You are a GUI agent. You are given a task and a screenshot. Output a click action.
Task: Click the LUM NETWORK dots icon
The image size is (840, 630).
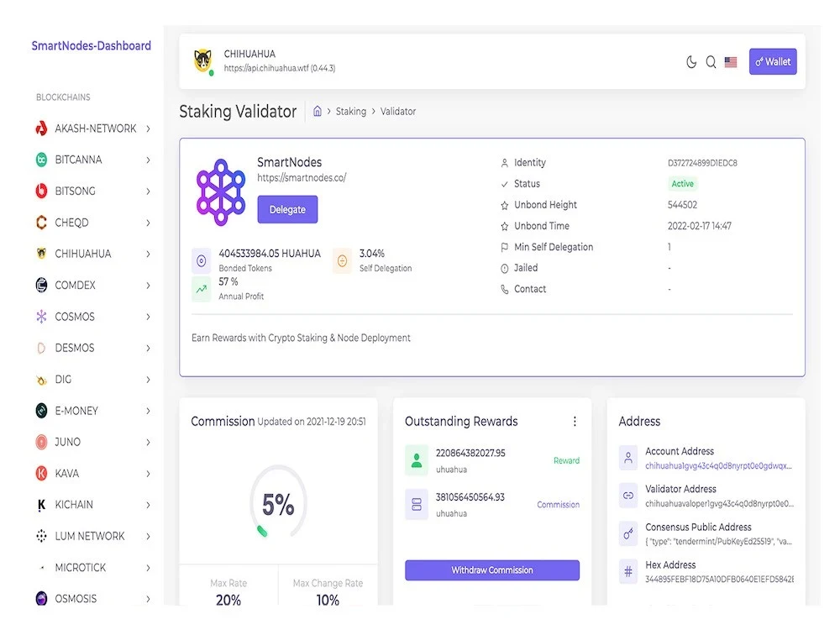[41, 536]
